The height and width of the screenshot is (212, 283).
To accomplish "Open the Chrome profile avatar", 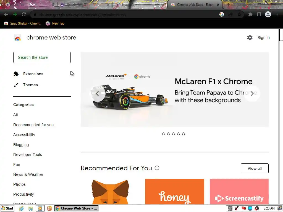I will [x=268, y=14].
